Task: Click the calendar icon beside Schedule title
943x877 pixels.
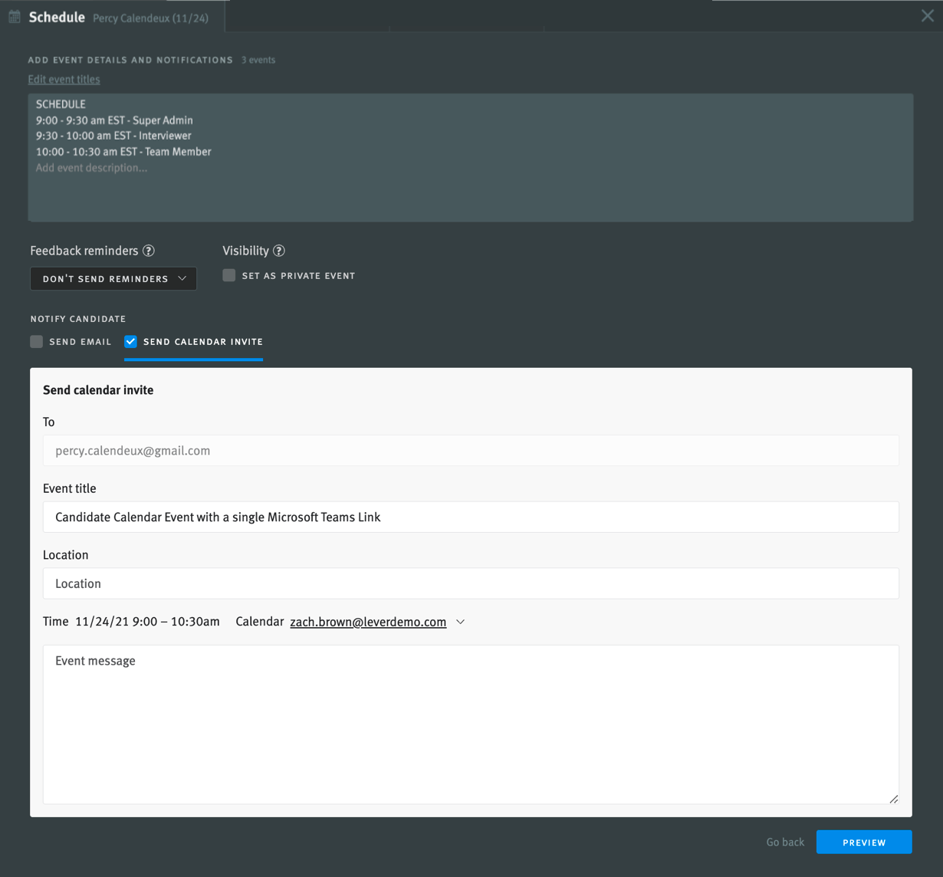Action: pyautogui.click(x=15, y=17)
